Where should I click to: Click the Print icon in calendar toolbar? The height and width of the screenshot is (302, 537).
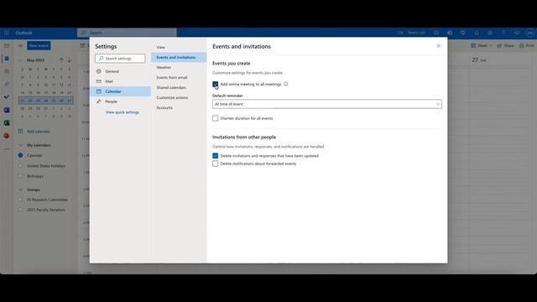[x=522, y=45]
